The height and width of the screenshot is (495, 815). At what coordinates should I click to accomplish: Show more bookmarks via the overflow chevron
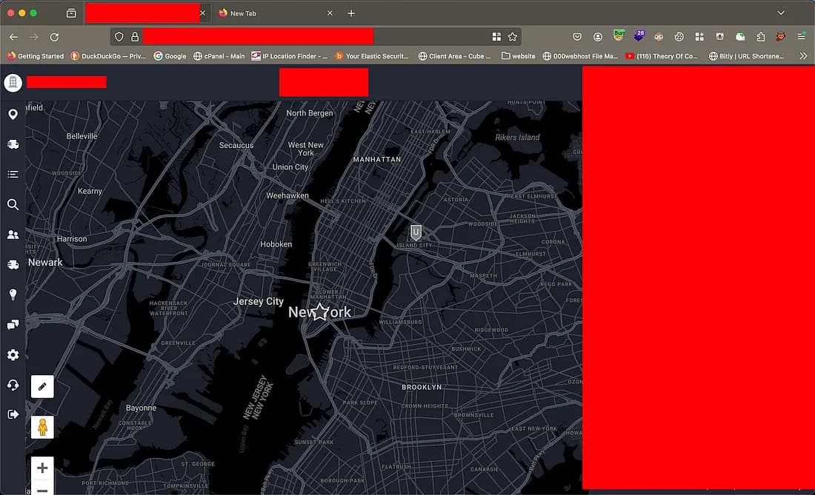tap(803, 56)
